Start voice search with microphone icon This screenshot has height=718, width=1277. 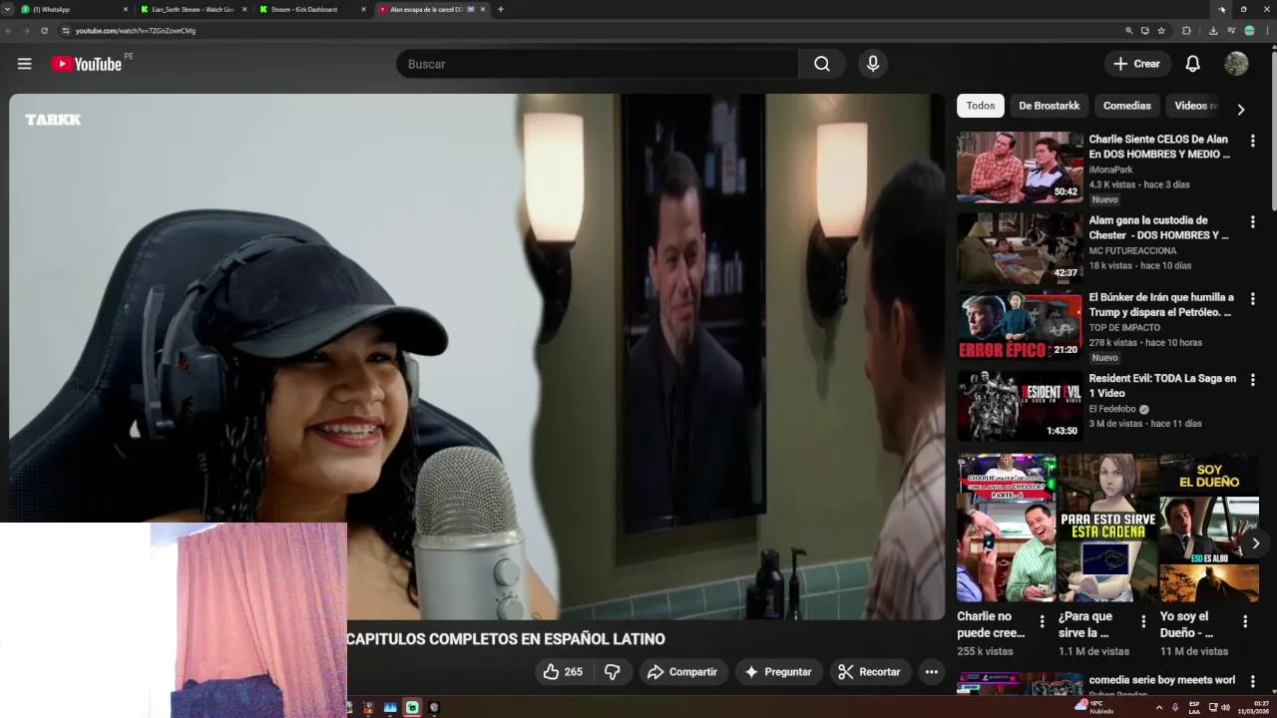click(873, 64)
